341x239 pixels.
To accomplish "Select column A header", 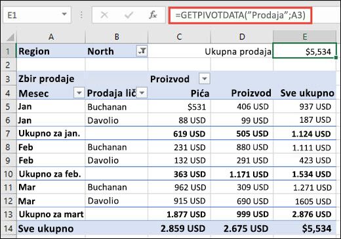I will (51, 37).
